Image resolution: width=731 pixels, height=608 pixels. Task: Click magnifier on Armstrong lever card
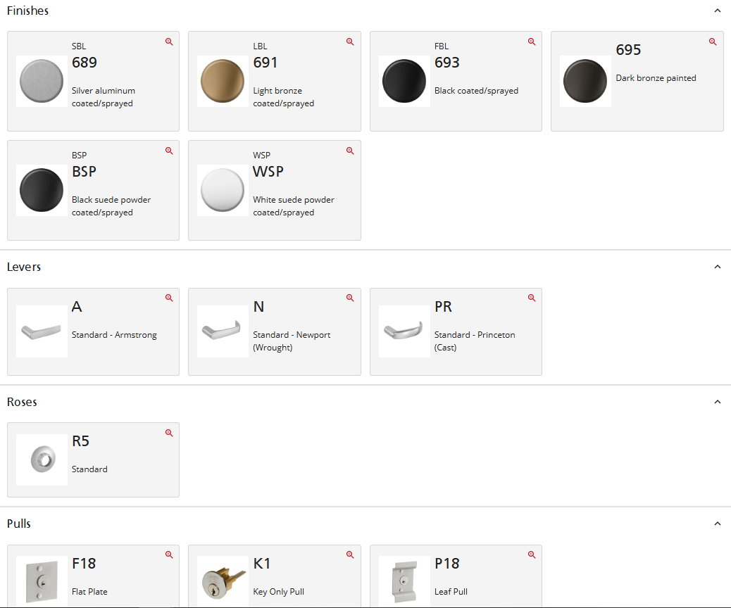[169, 298]
